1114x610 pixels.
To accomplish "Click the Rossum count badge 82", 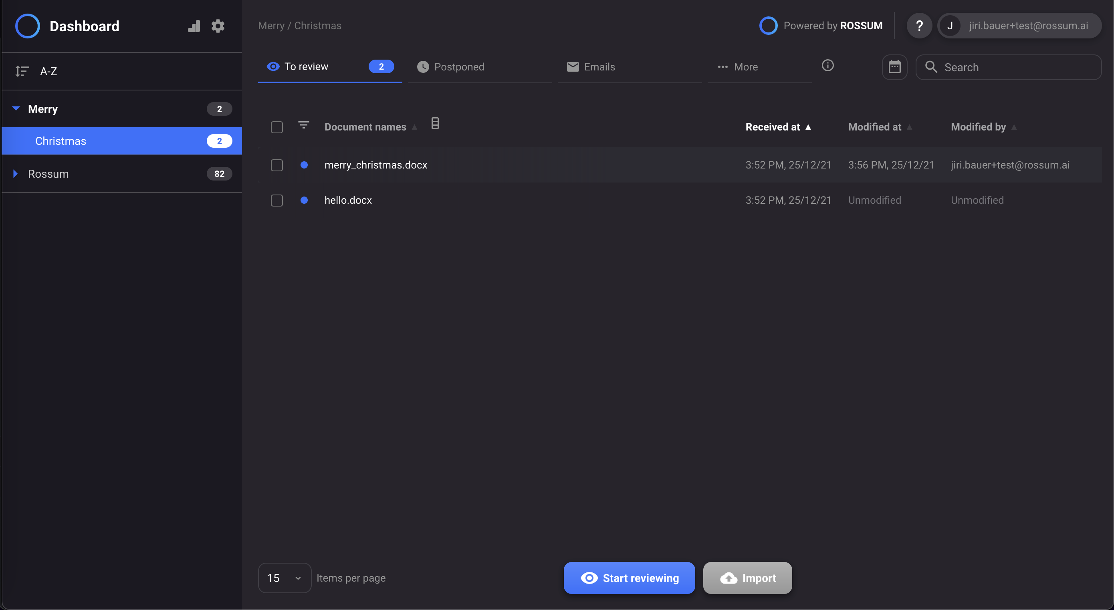I will tap(219, 174).
